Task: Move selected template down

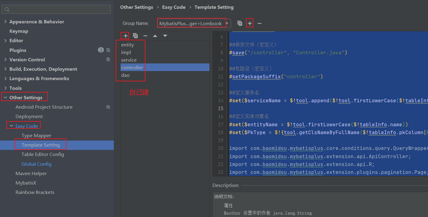Action: tap(165, 36)
